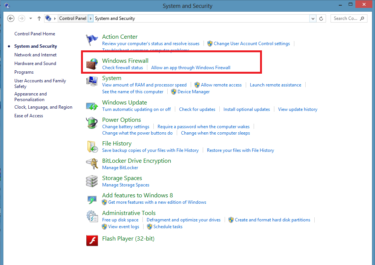This screenshot has width=375, height=265.
Task: Allow an app through Windows Firewall
Action: point(191,68)
